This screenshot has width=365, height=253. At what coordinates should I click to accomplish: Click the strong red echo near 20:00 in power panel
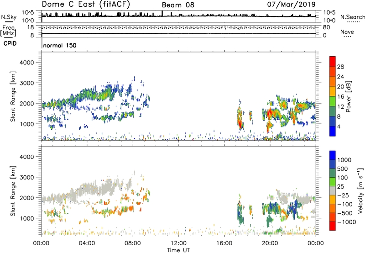pyautogui.click(x=270, y=113)
